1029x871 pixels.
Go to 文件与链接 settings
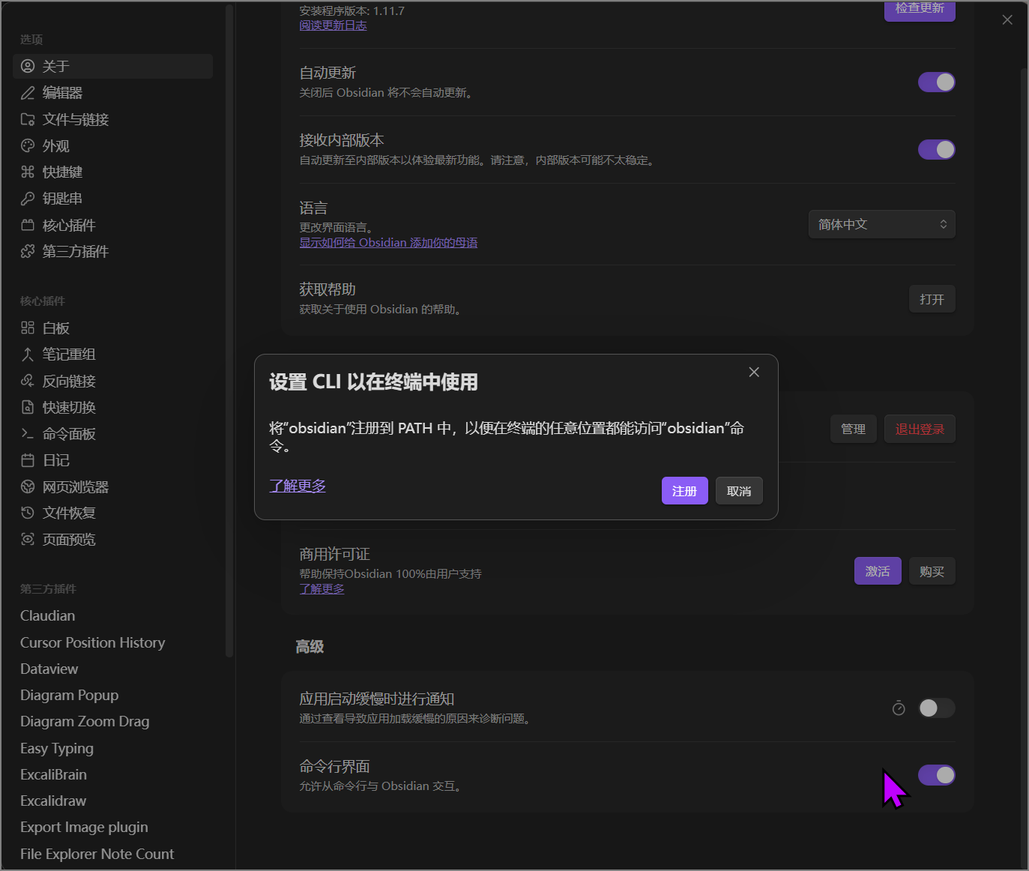[113, 119]
